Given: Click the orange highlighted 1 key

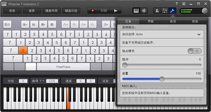Looking at the screenshot, I should point(23,50).
